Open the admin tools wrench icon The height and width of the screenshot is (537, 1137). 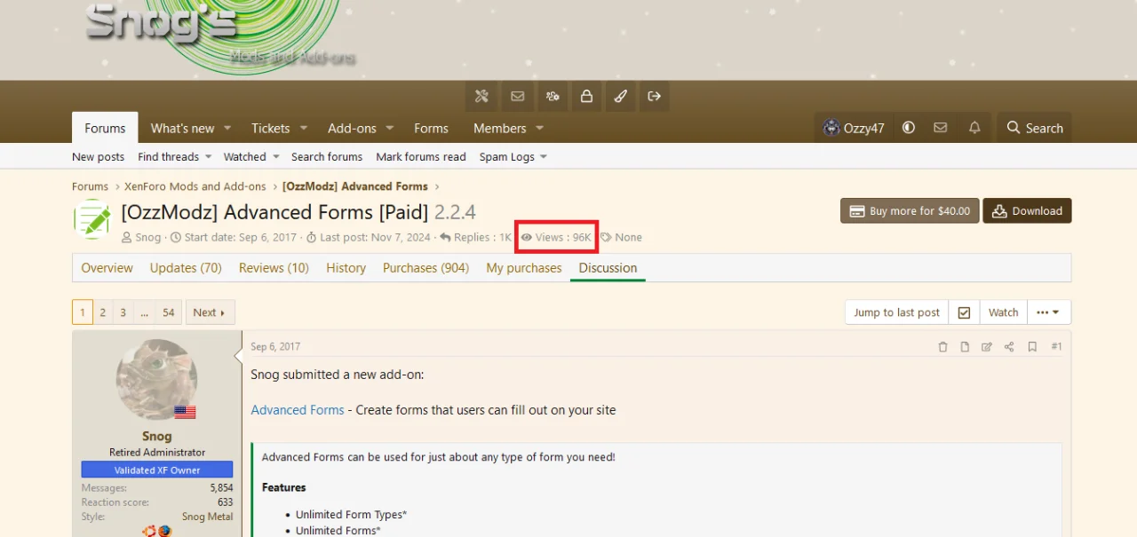[x=481, y=97]
